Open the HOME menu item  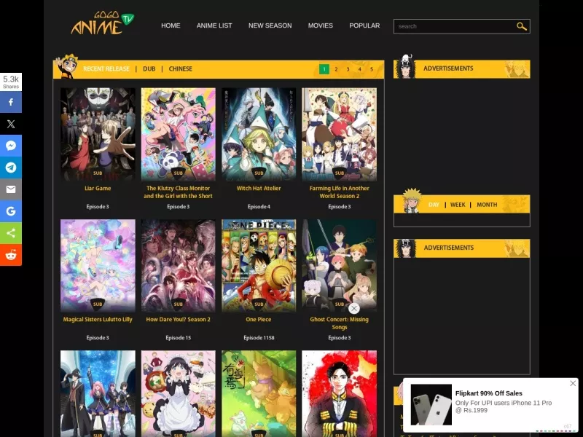(171, 25)
